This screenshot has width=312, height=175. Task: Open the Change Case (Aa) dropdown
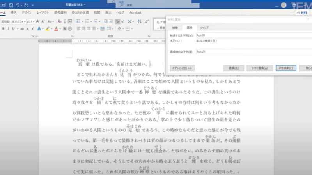tap(51, 21)
